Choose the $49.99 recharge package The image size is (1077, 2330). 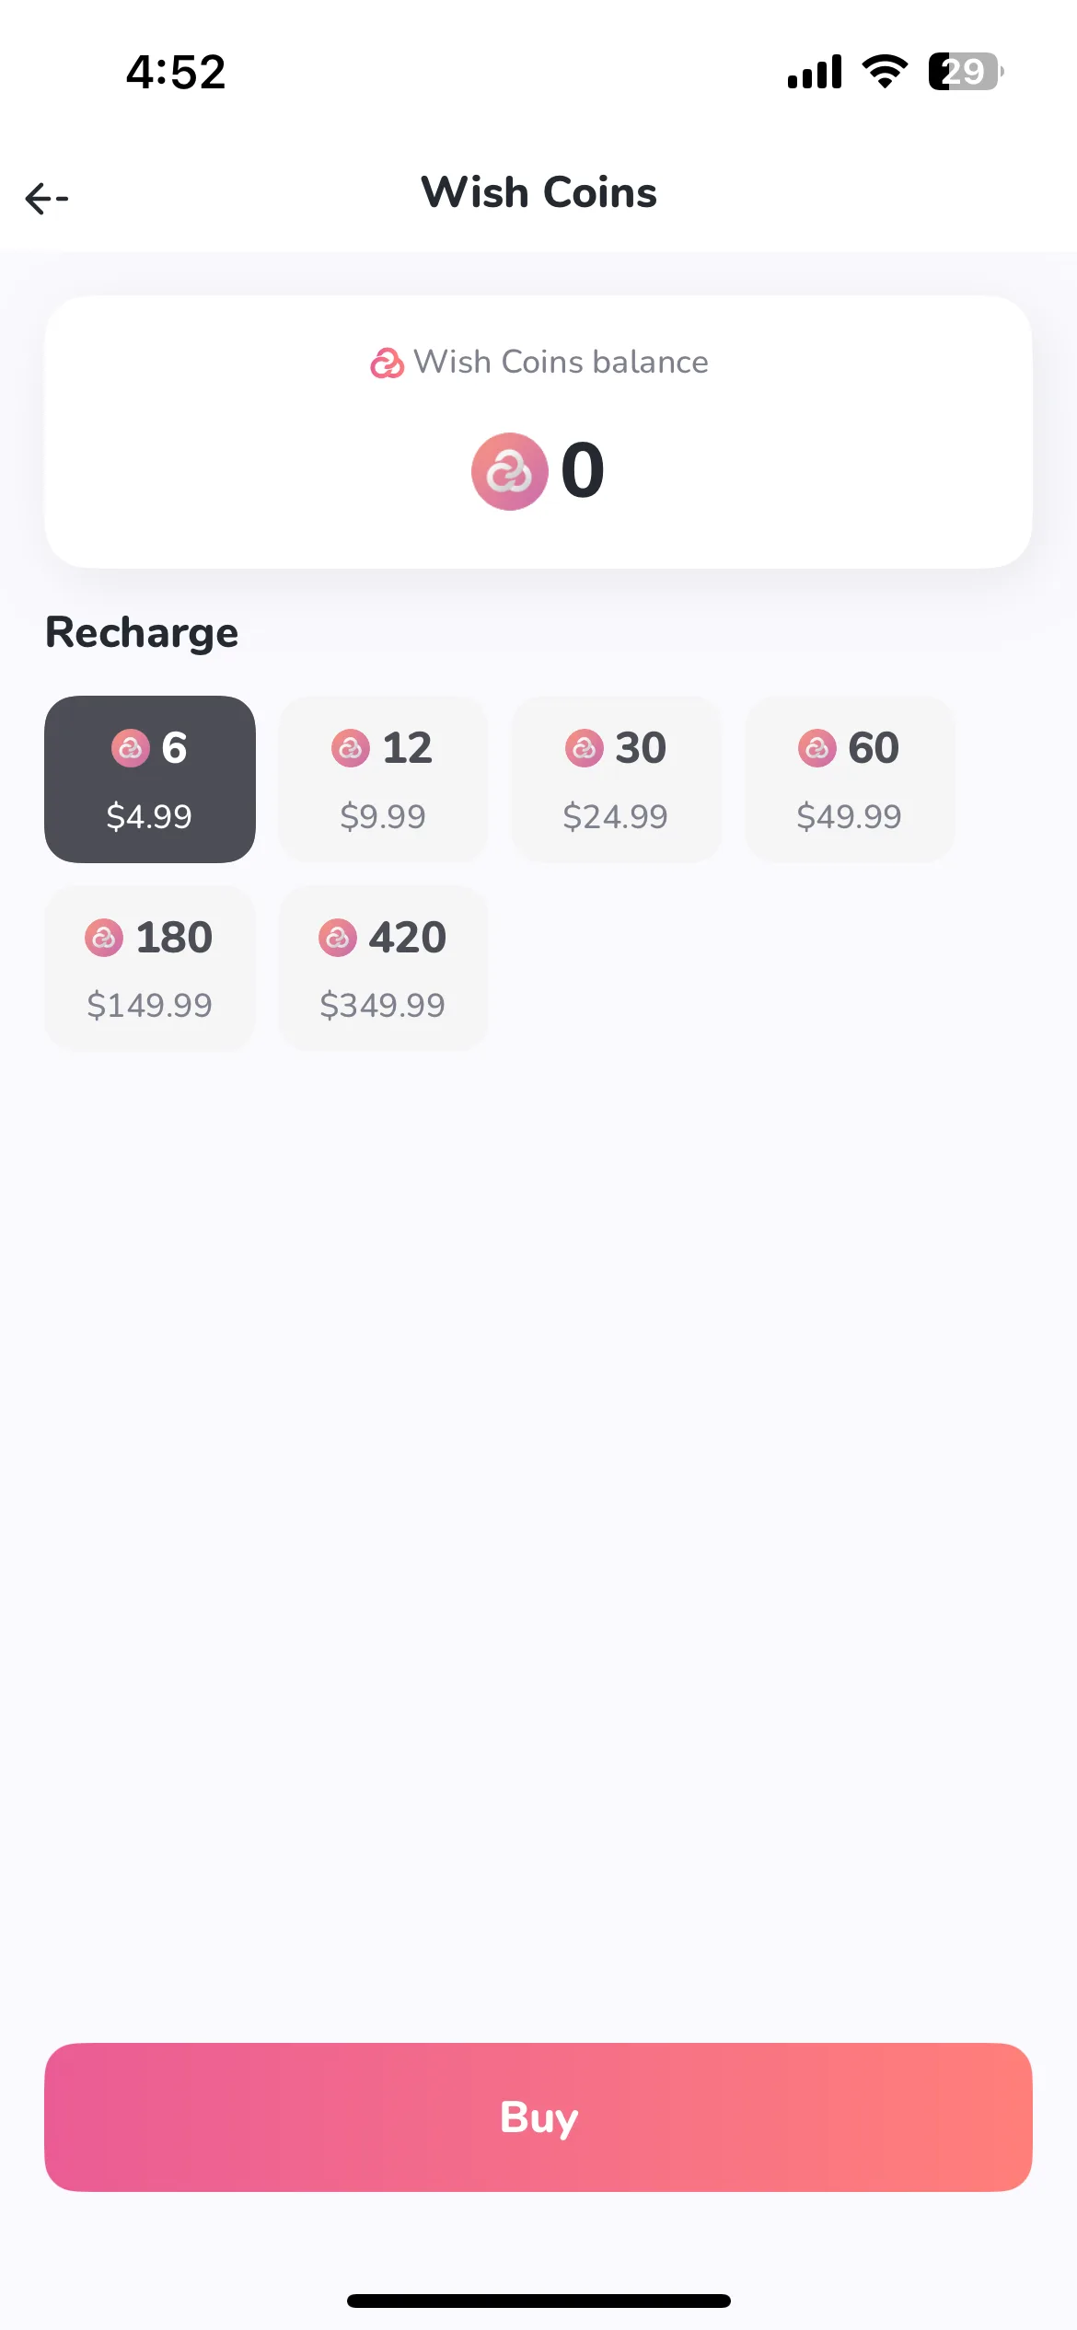click(850, 779)
